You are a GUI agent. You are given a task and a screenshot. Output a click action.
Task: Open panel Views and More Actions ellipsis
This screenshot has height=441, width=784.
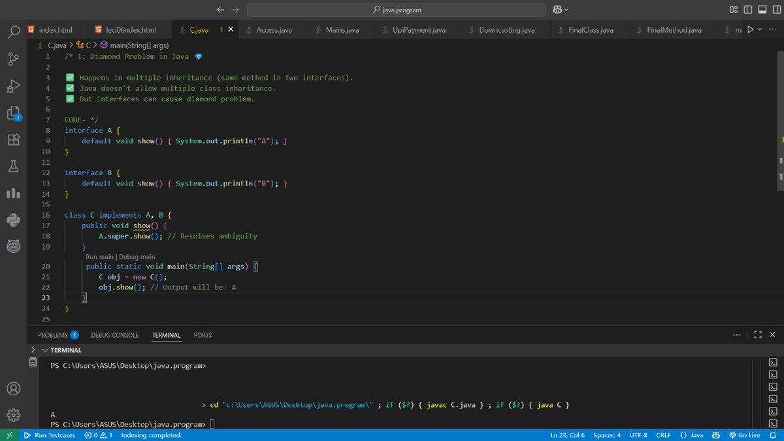click(x=737, y=335)
